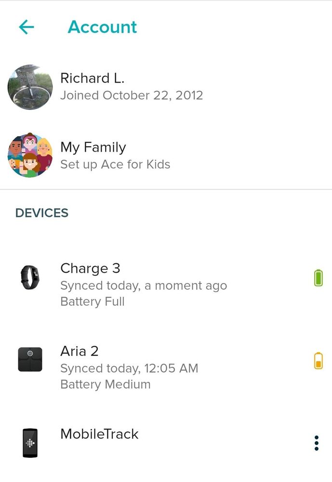Tap Set up Ace for Kids
The height and width of the screenshot is (482, 332).
(x=115, y=164)
